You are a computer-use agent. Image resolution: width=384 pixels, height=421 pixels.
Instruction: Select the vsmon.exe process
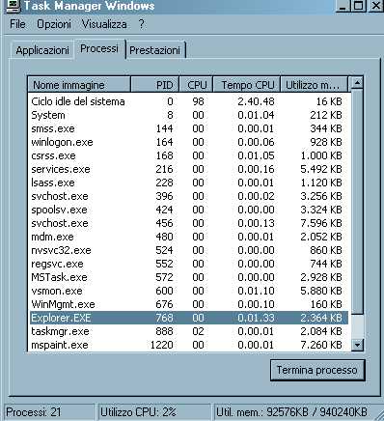tap(188, 291)
